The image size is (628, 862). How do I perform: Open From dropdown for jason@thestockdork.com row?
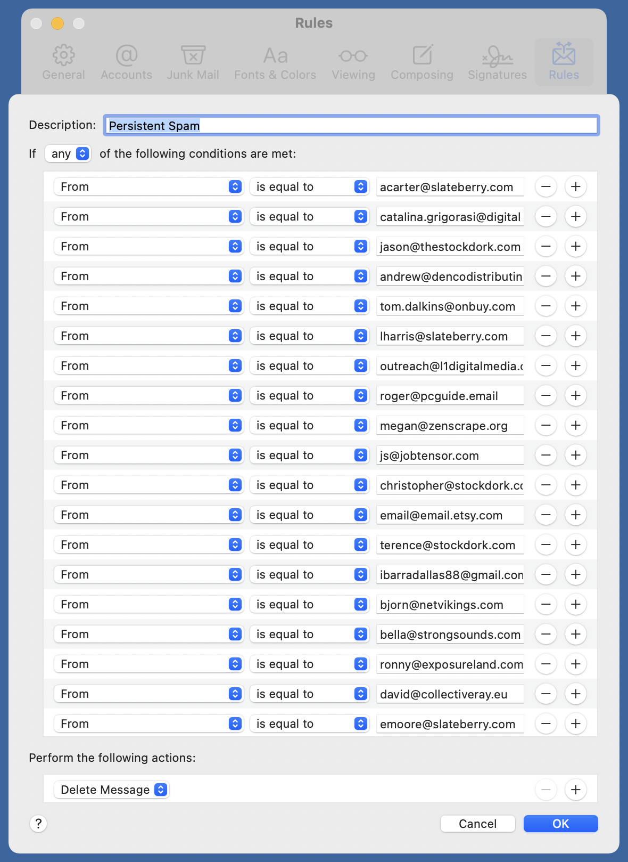(x=148, y=247)
